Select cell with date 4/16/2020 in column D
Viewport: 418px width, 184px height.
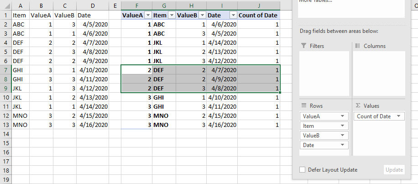[x=93, y=125]
